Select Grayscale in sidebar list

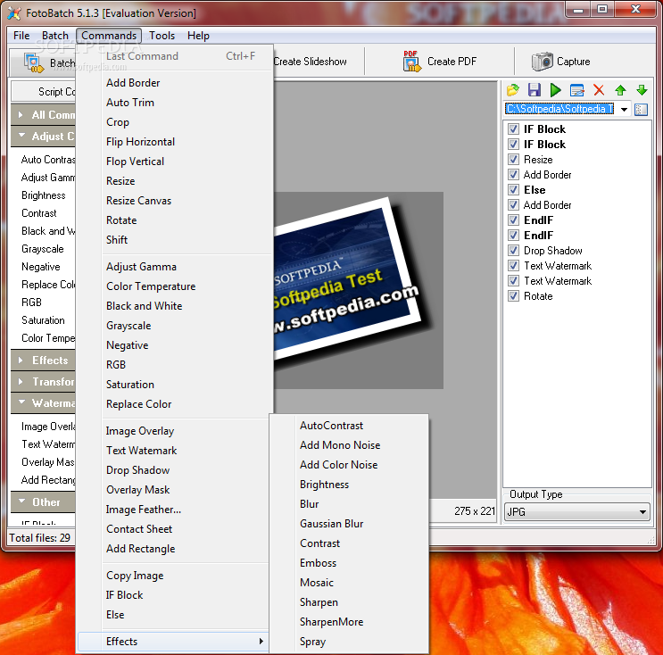[43, 249]
